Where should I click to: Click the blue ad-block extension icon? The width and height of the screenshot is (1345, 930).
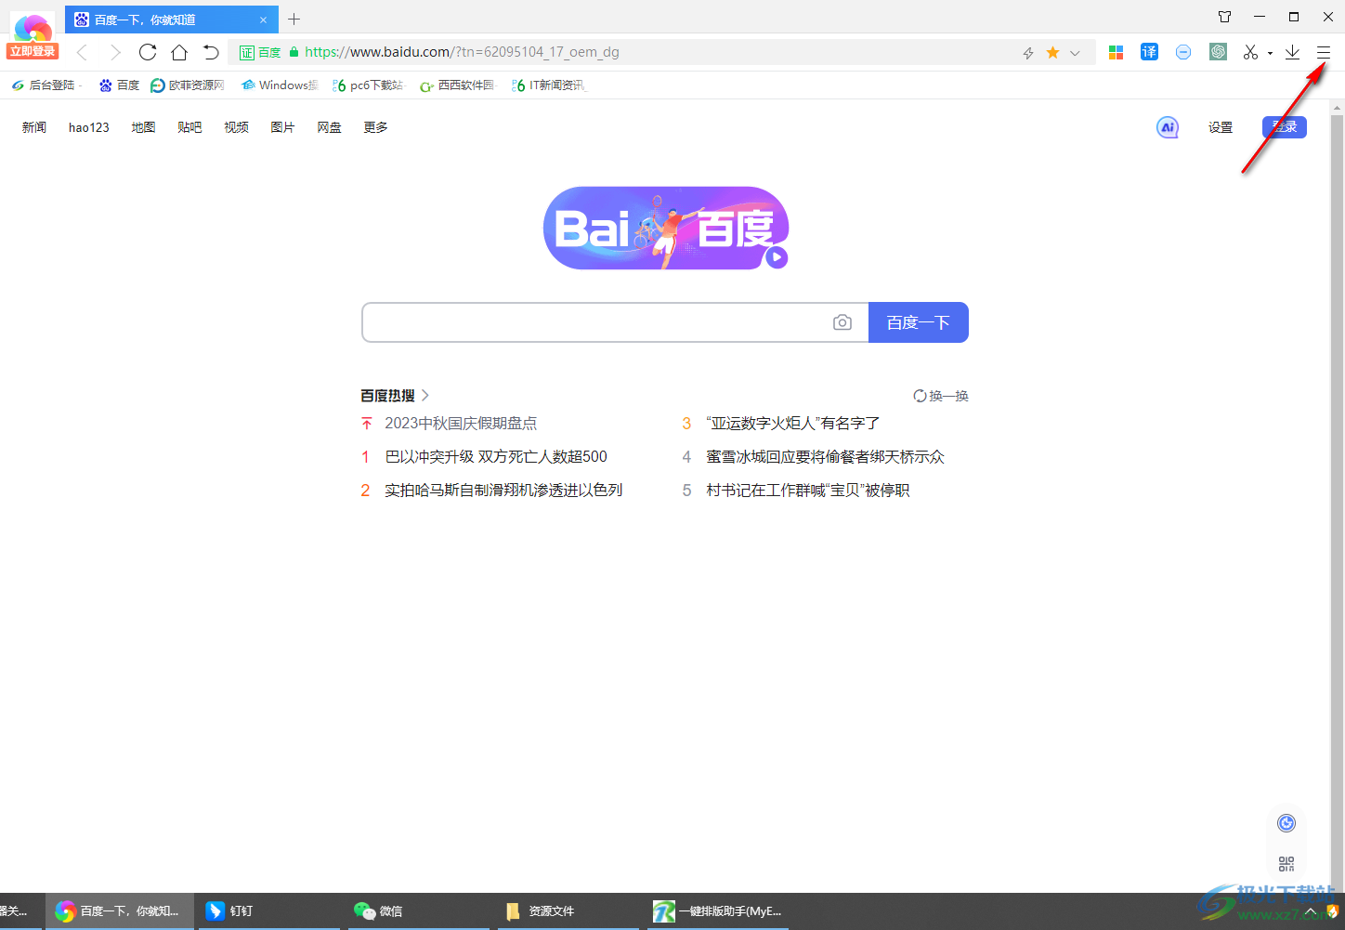[1183, 52]
